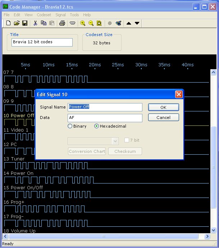Image resolution: width=219 pixels, height=248 pixels.
Task: Maximize the Code Manager window
Action: tap(204, 7)
